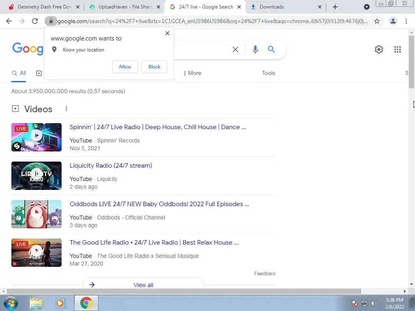Open the Videos section options menu
The width and height of the screenshot is (415, 311).
[66, 109]
